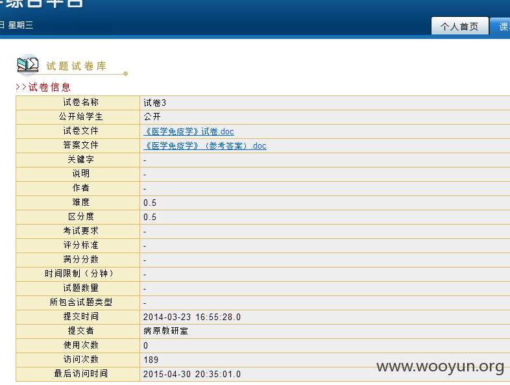Click the 试题数量 label
The image size is (510, 385).
point(80,288)
